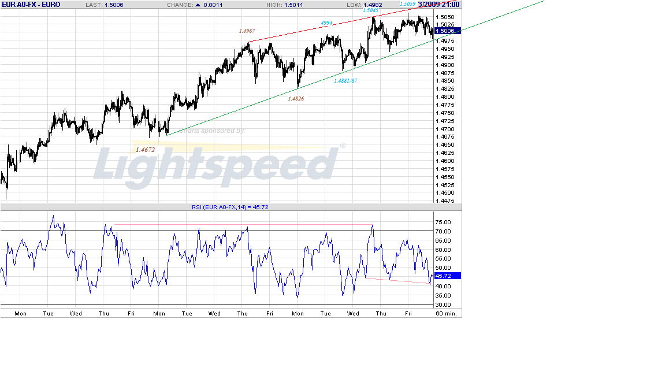Select the 'HIGH: 1.5011' header value
The image size is (658, 390).
pos(285,5)
